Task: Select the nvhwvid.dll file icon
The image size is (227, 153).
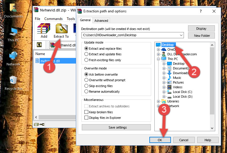Action: (37, 61)
